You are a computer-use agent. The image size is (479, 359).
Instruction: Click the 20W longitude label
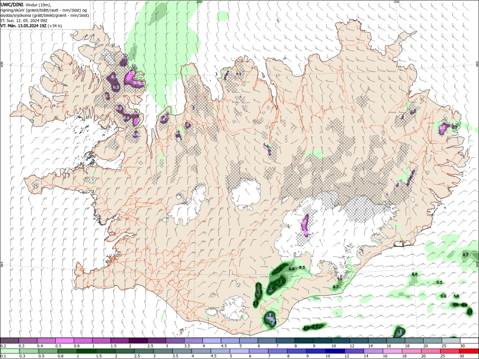pos(199,2)
